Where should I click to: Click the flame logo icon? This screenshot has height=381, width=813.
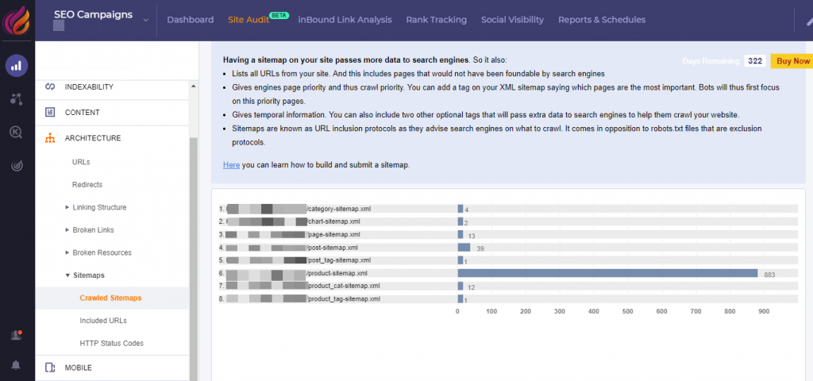17,20
